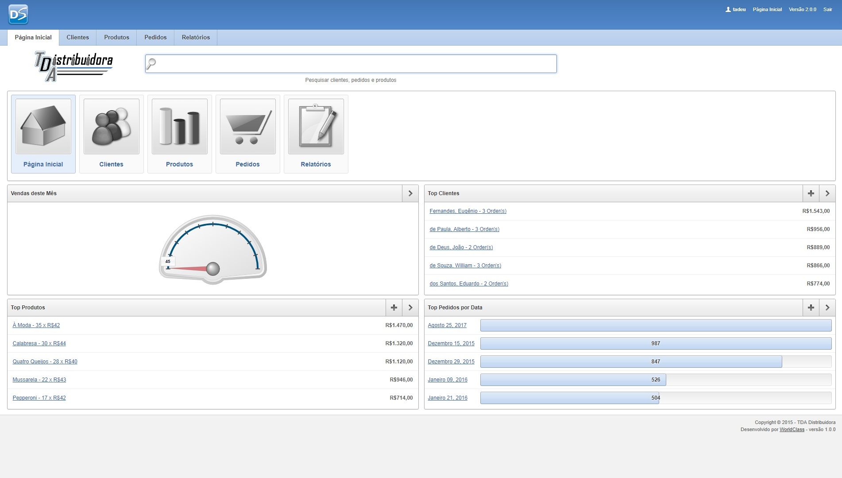
Task: Switch to the Relatórios tab
Action: [x=196, y=38]
